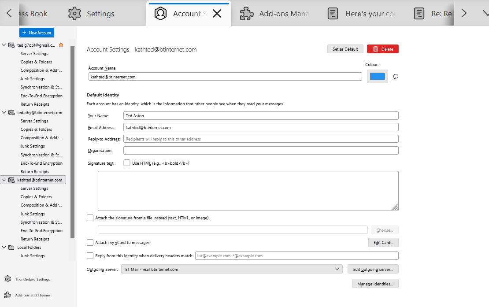
Task: Click the reset colour icon
Action: pos(396,77)
